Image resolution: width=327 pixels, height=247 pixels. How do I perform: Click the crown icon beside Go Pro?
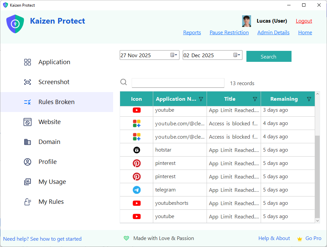tap(300, 239)
